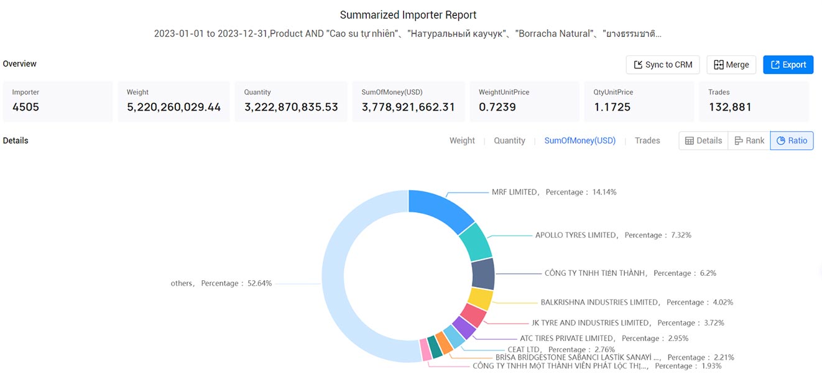
Task: Click the SumOfMoney value 3,778,921,662.31
Action: point(409,107)
